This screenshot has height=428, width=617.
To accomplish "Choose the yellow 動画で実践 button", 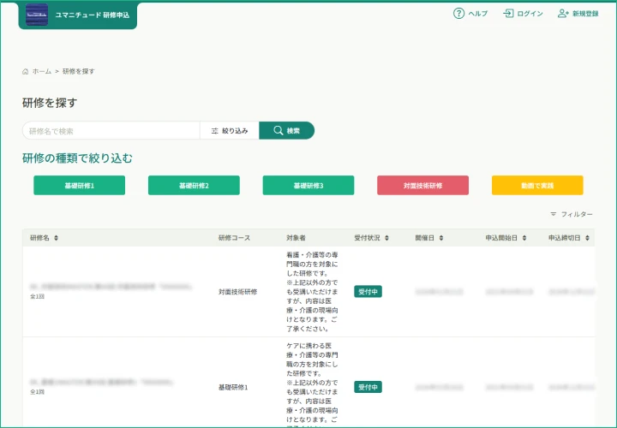I will click(537, 186).
